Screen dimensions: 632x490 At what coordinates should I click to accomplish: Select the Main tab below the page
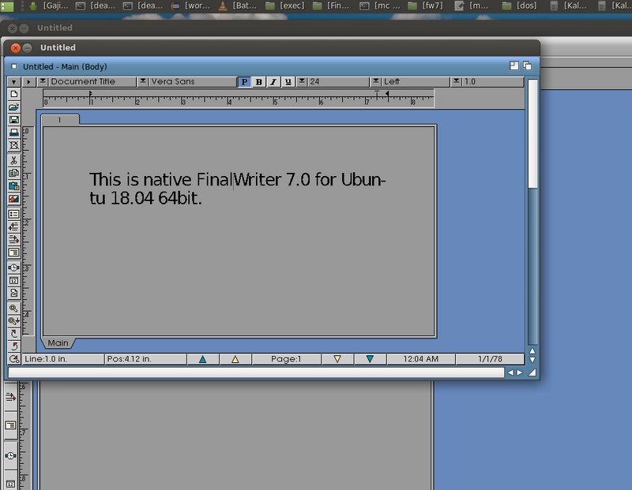coord(58,343)
